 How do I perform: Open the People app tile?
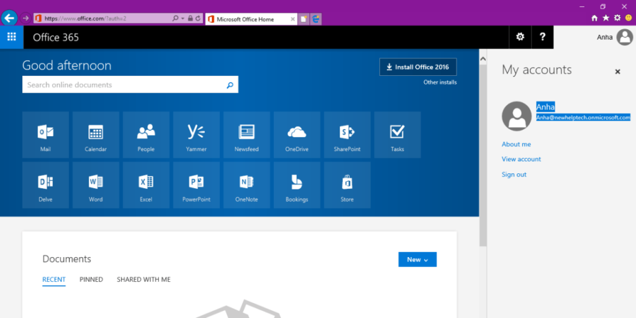[146, 135]
